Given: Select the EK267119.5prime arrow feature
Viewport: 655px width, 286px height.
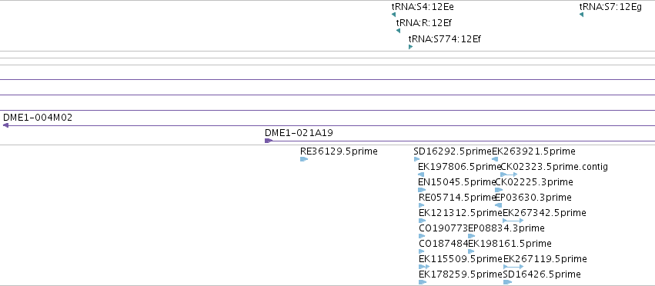Looking at the screenshot, I should (x=513, y=266).
